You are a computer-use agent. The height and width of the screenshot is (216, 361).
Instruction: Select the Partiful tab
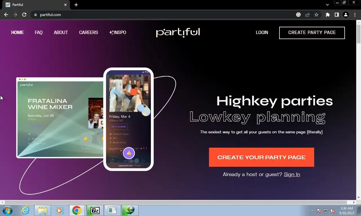click(36, 5)
